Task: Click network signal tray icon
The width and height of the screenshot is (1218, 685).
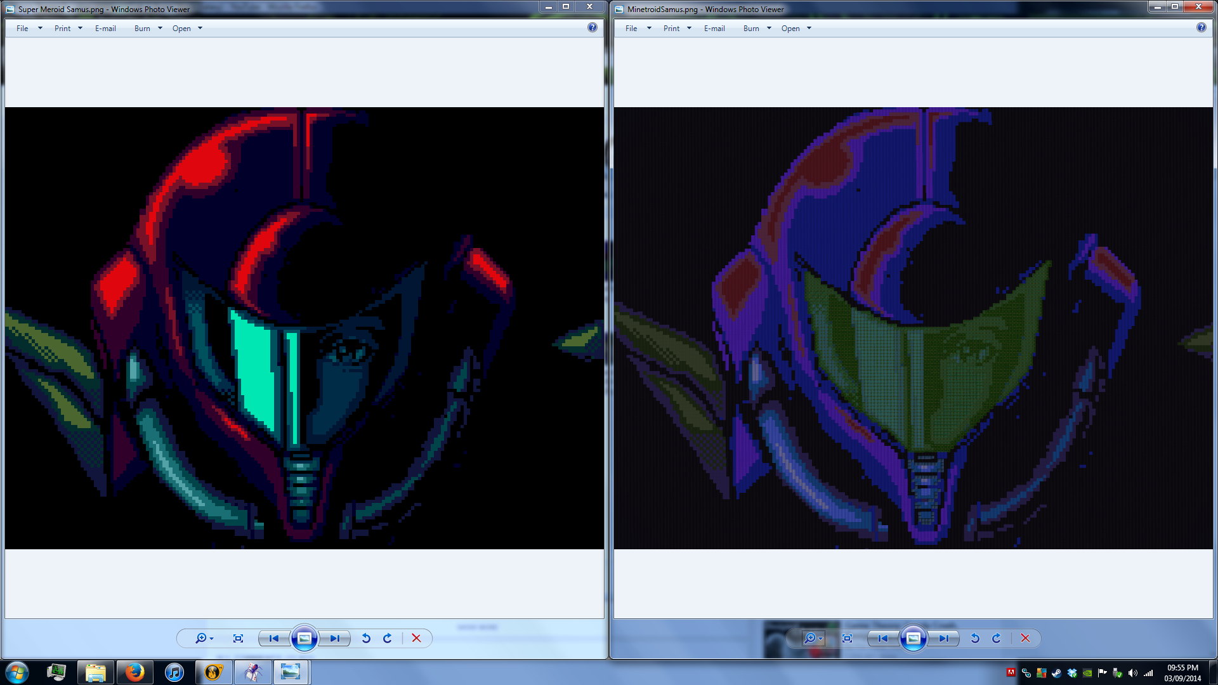Action: [1148, 673]
